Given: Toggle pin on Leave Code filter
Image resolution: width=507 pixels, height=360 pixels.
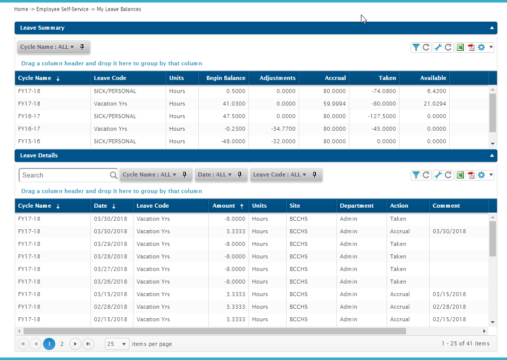Looking at the screenshot, I should (314, 174).
